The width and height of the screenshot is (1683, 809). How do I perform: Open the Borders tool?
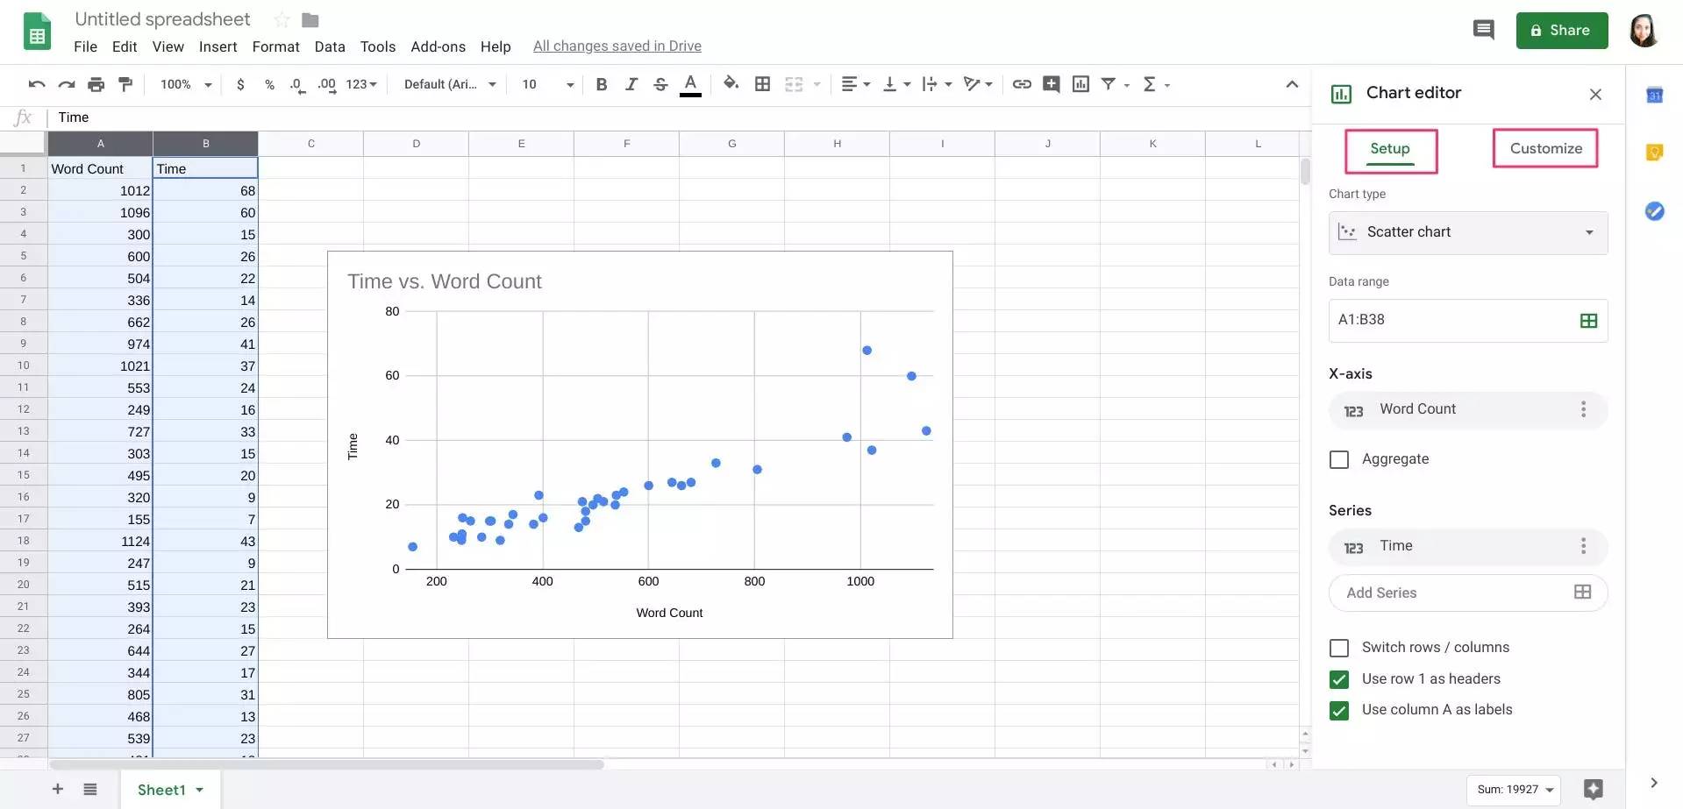click(762, 84)
